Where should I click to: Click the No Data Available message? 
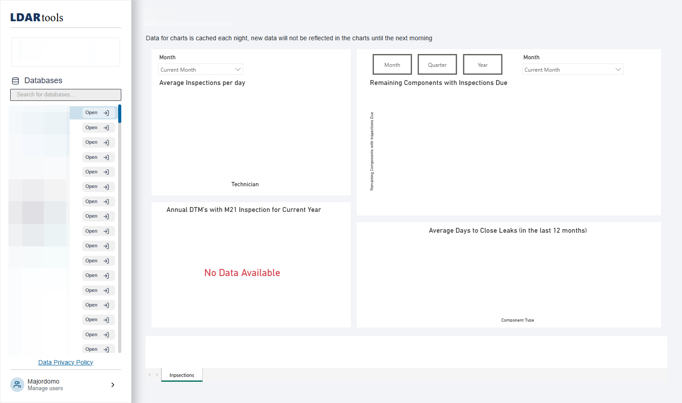[242, 273]
